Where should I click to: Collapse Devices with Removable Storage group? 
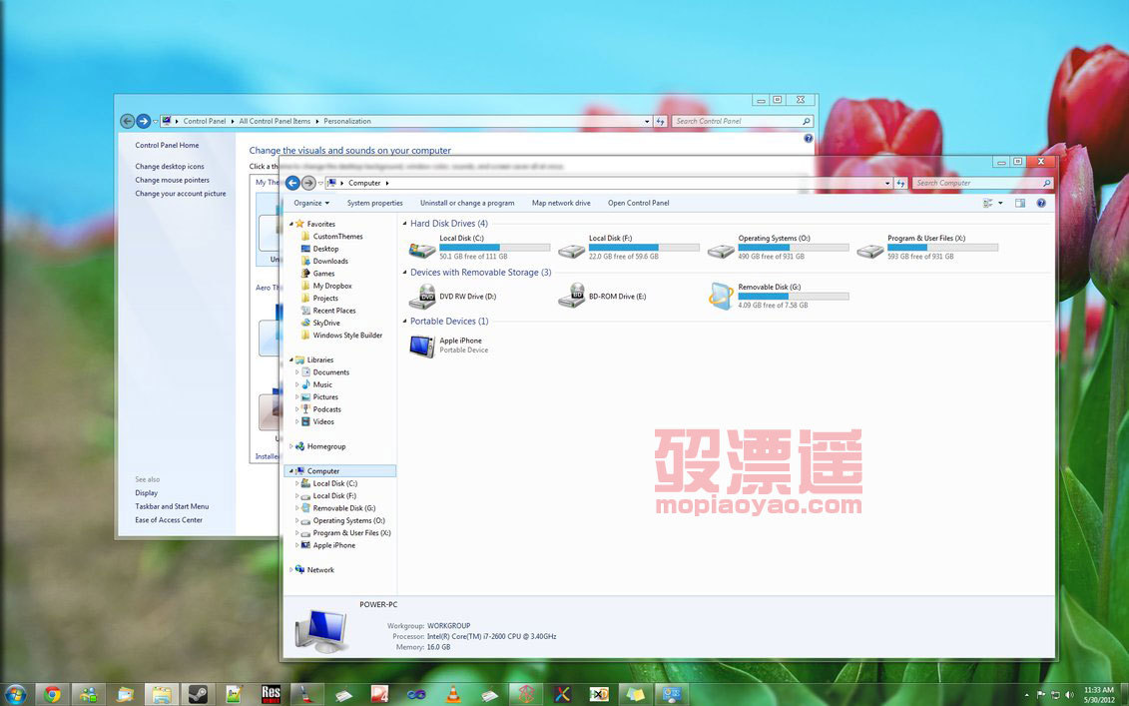pyautogui.click(x=404, y=273)
